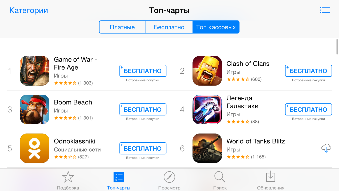This screenshot has height=191, width=339.
Task: Open Boom Beach star rating reviews
Action: pos(73,118)
